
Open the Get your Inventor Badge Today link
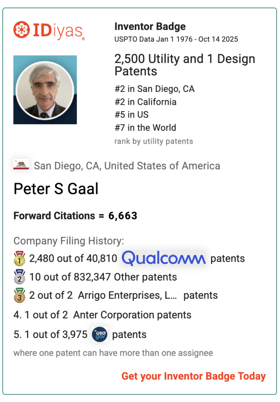pos(193,376)
